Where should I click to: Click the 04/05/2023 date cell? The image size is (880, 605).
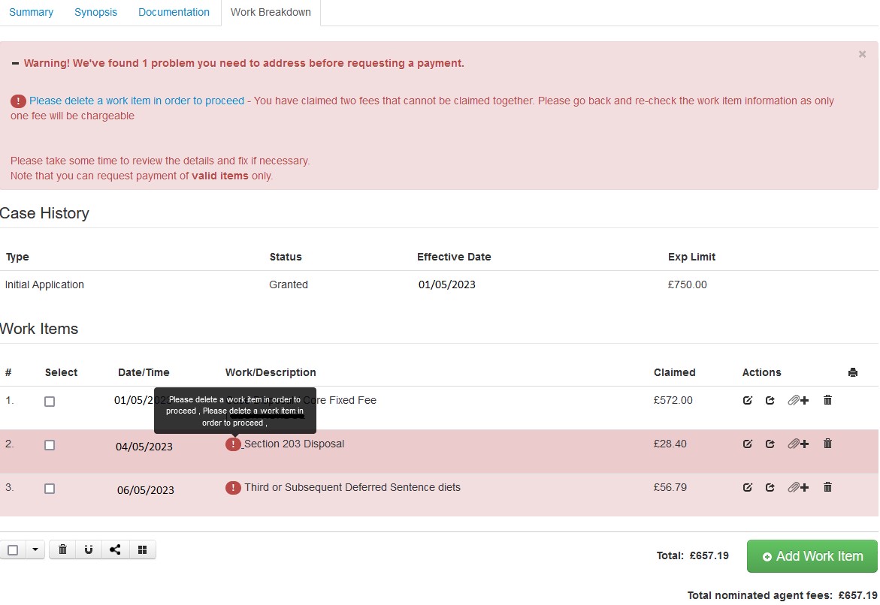[x=144, y=447]
